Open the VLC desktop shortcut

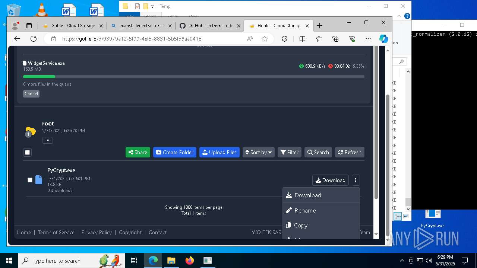coord(41,9)
